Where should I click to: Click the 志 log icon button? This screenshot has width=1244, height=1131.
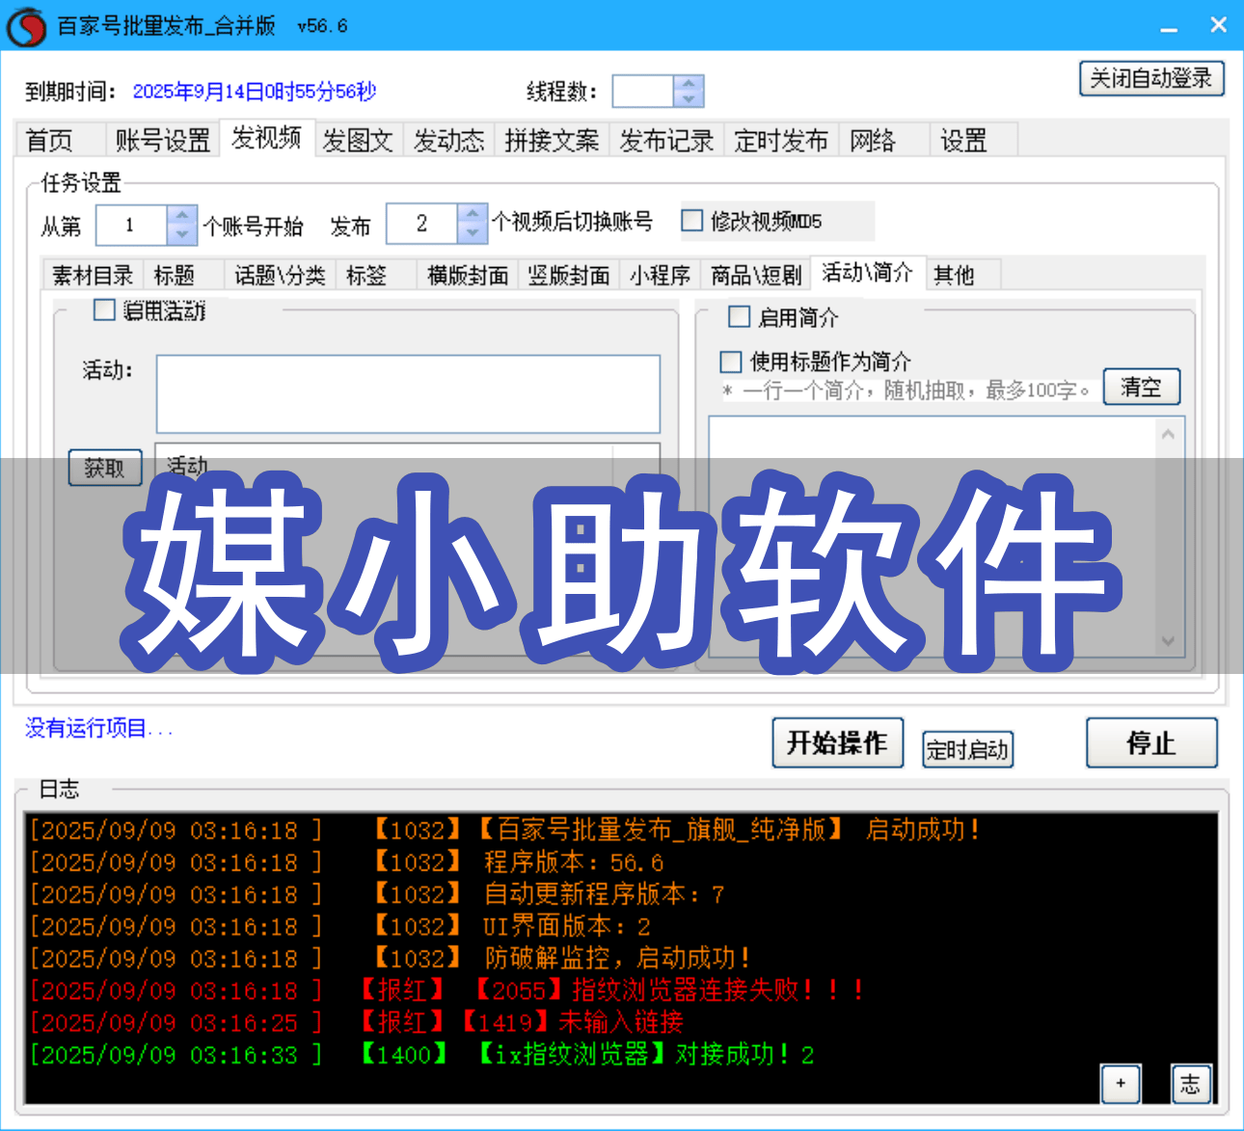(x=1190, y=1083)
